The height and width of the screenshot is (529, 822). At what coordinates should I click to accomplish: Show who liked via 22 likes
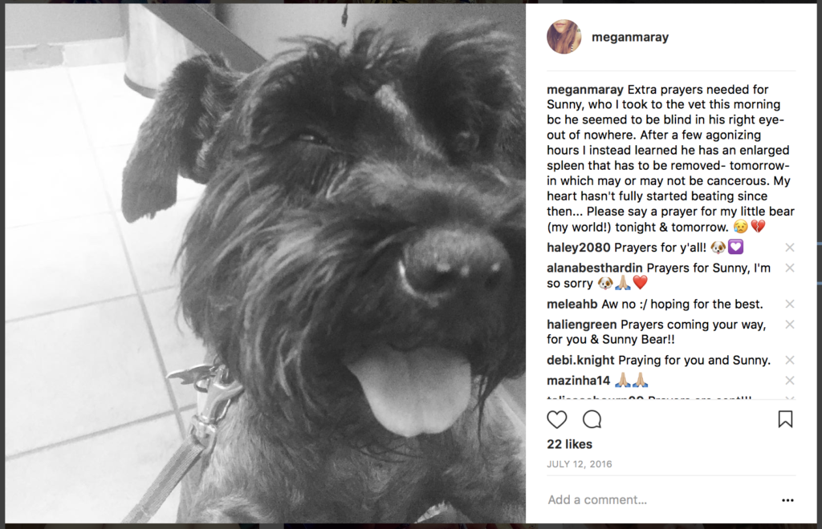pos(569,444)
